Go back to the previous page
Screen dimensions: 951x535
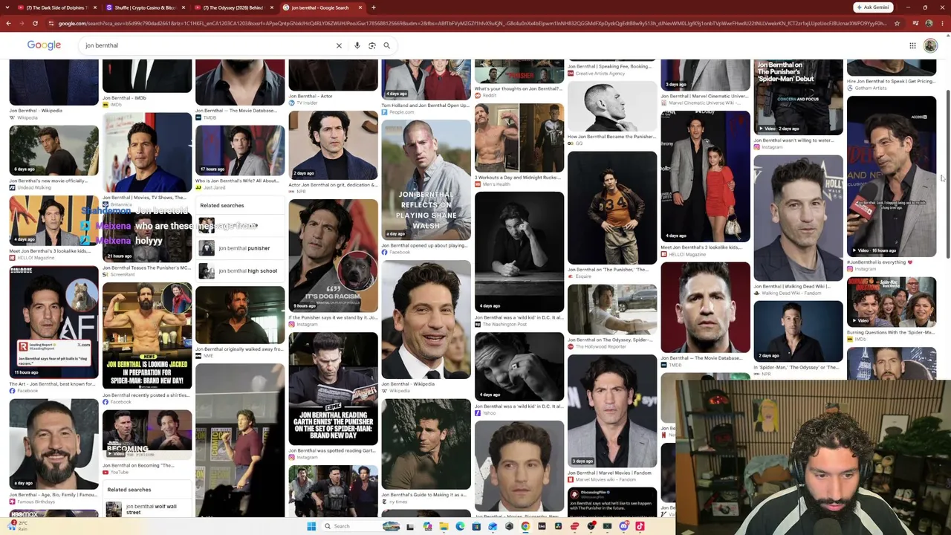pyautogui.click(x=8, y=23)
